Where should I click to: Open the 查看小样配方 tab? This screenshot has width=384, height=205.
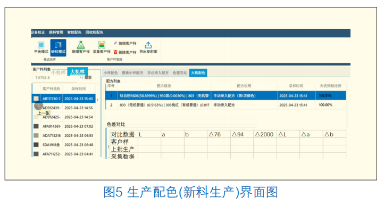click(132, 73)
